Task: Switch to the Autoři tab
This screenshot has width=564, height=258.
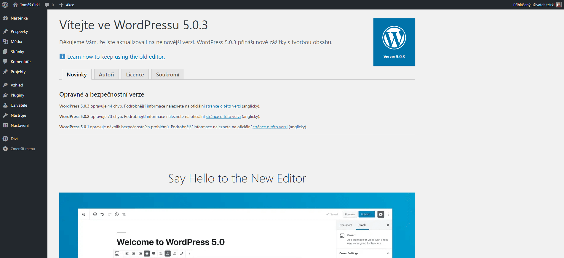Action: [x=106, y=74]
